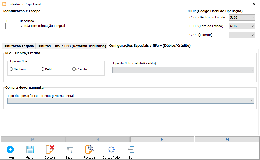Screen dimensions: 260x160
Task: Open search with Pesquisar icon
Action: [89, 149]
